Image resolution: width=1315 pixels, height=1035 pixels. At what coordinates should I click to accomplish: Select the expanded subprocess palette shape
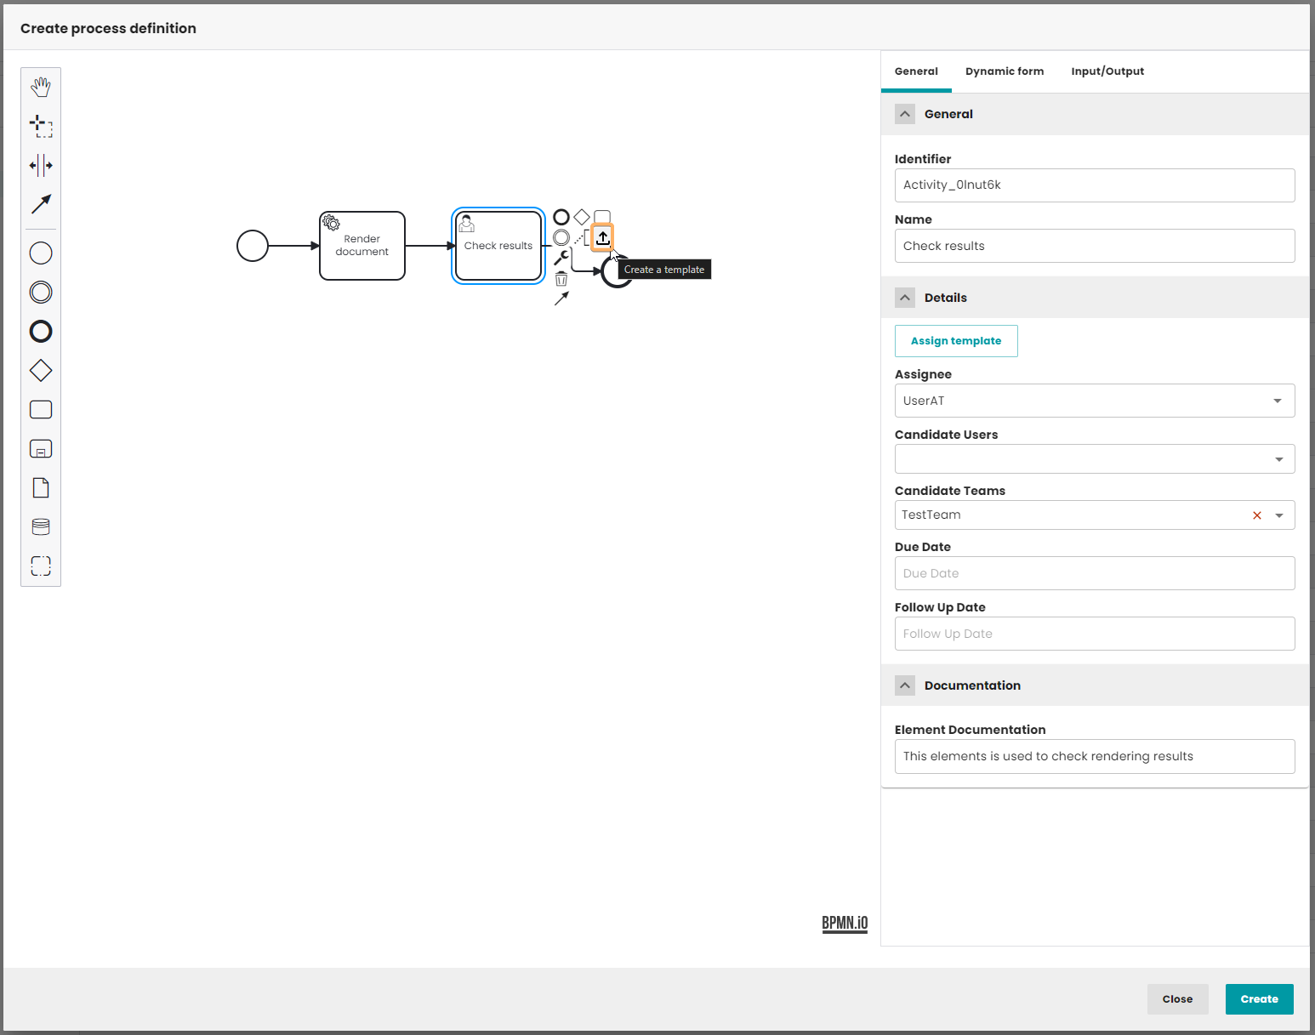(x=41, y=449)
